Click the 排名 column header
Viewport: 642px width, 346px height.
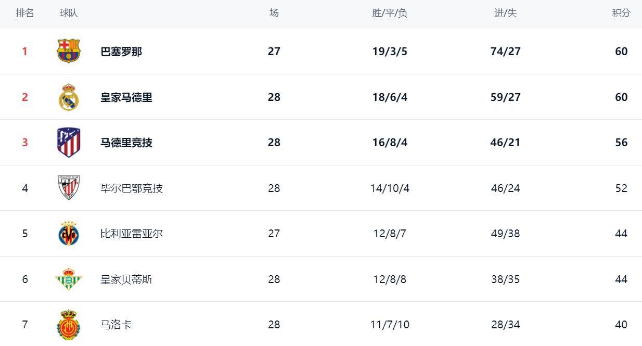click(x=25, y=13)
